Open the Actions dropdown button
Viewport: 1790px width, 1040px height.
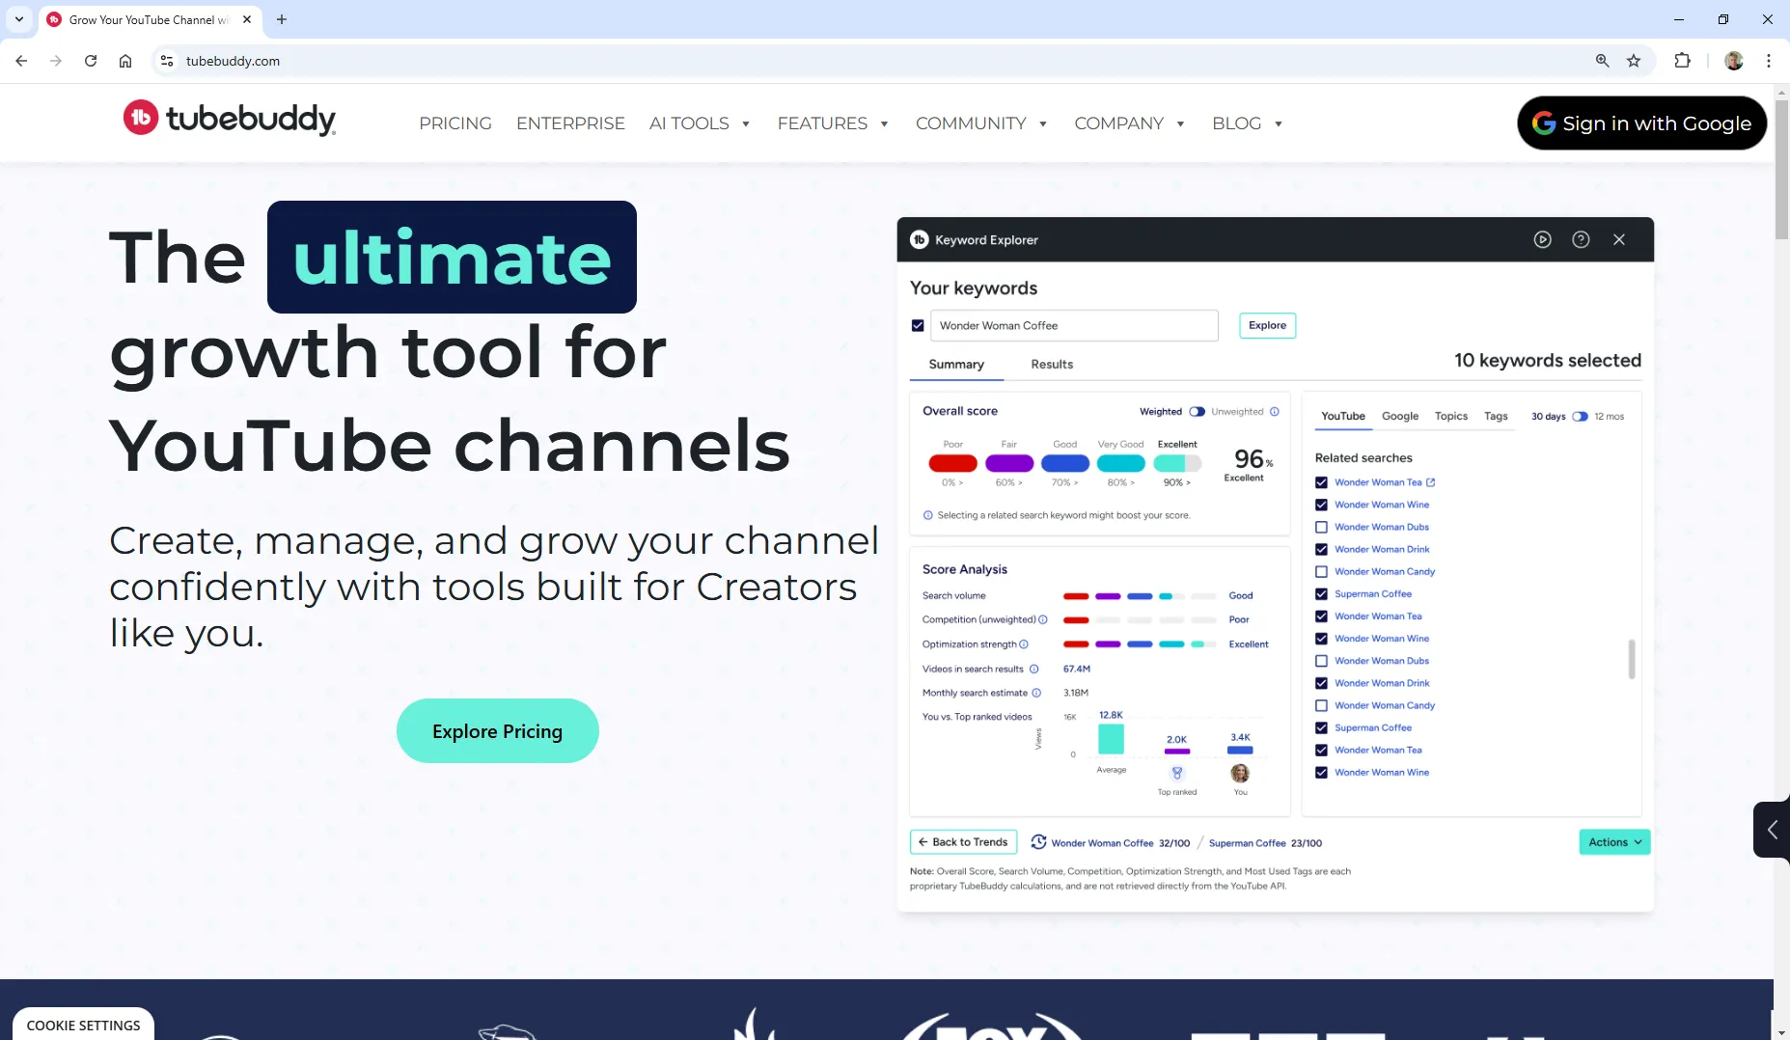(1614, 842)
